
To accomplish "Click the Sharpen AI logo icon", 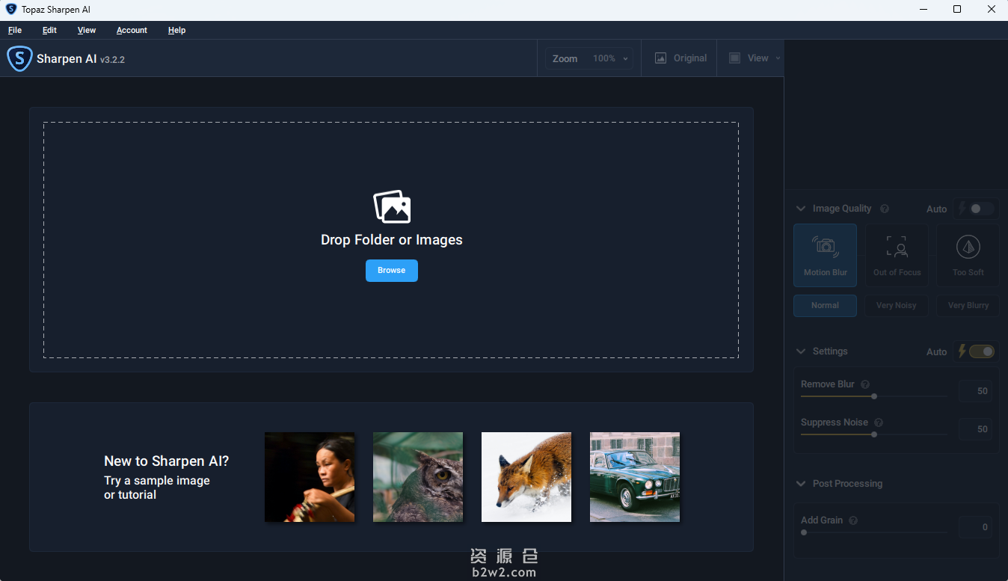I will coord(19,58).
